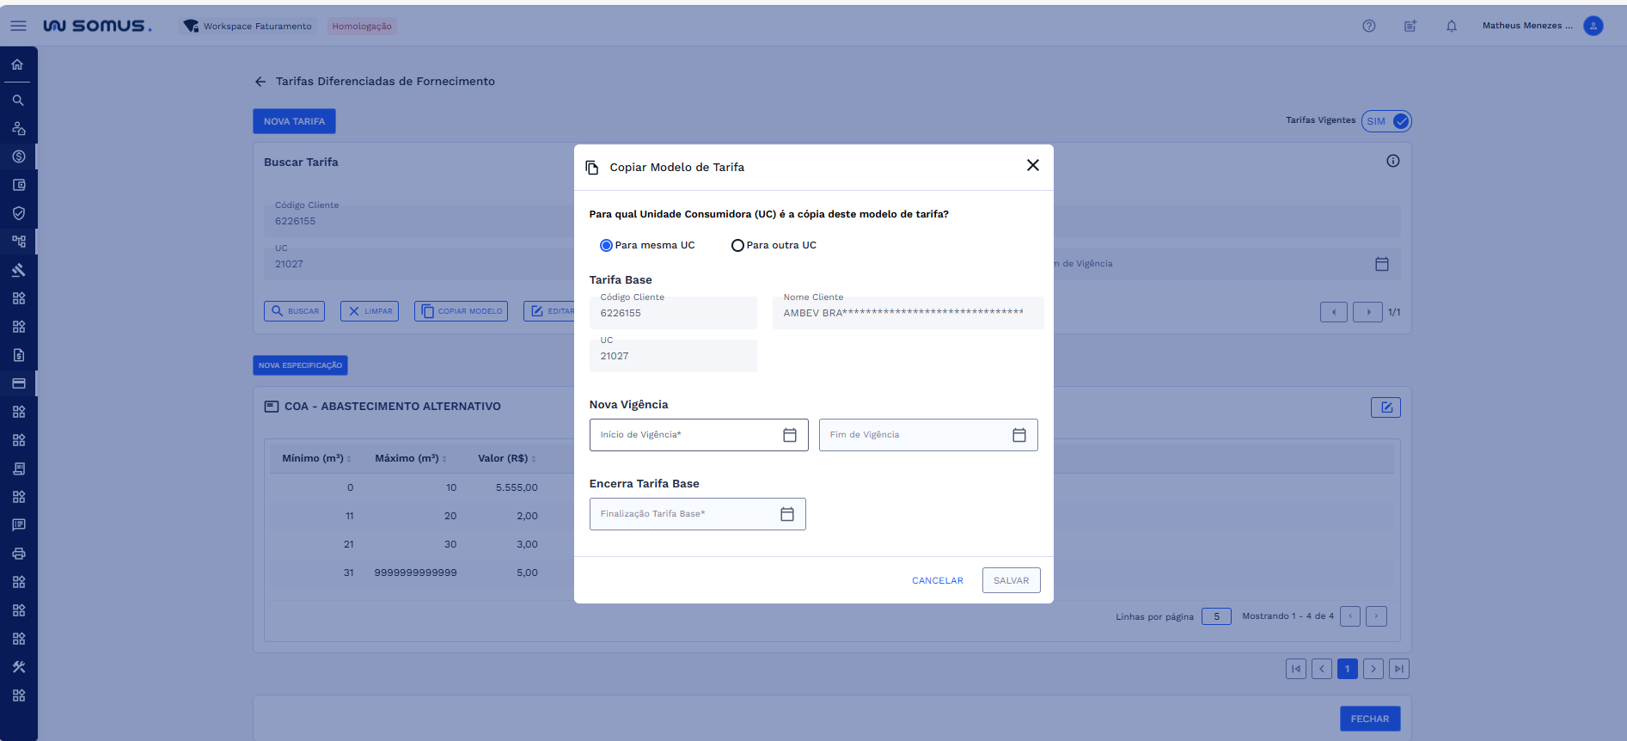Select the 'Para mesma UC' radio option
Screen dimensions: 1627x741
pos(606,246)
